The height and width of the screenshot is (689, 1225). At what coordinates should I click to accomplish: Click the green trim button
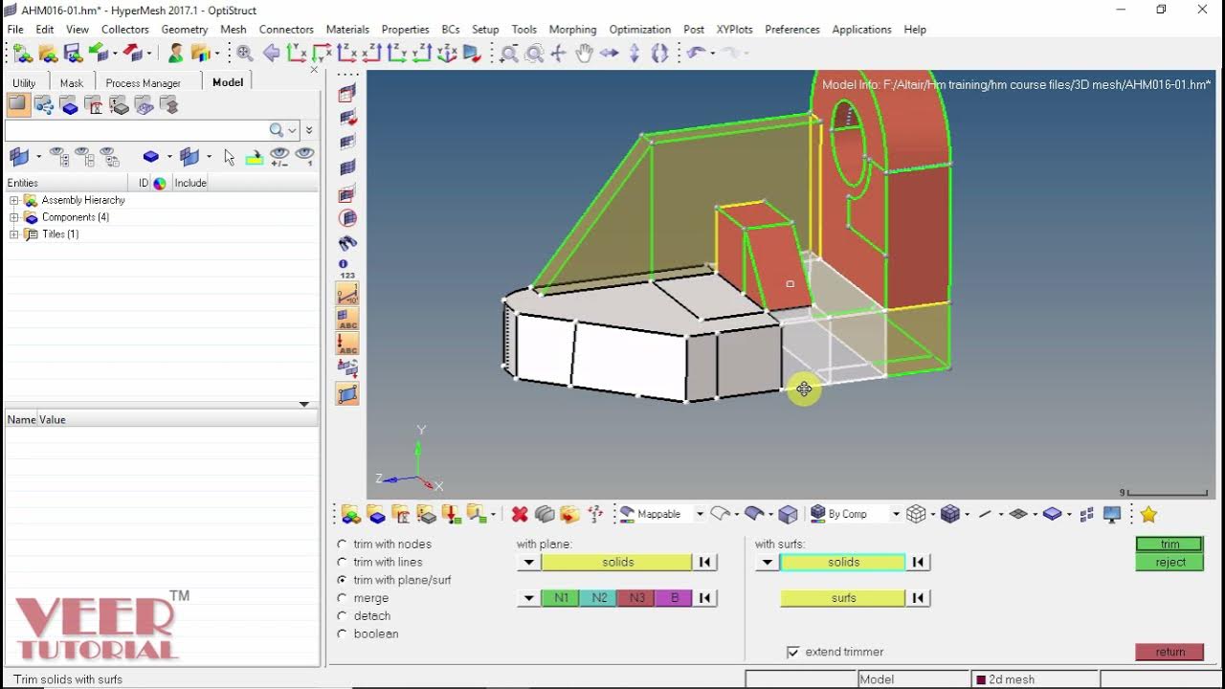(x=1169, y=545)
